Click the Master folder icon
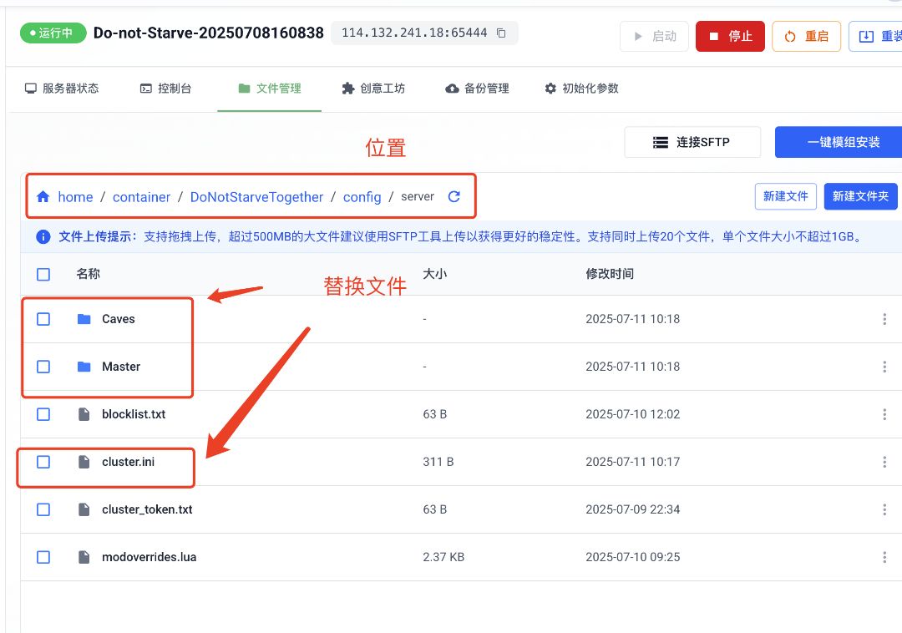The height and width of the screenshot is (633, 902). (84, 367)
